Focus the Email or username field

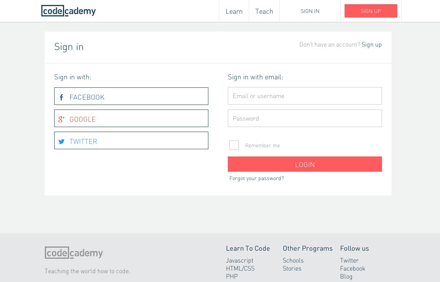point(305,96)
